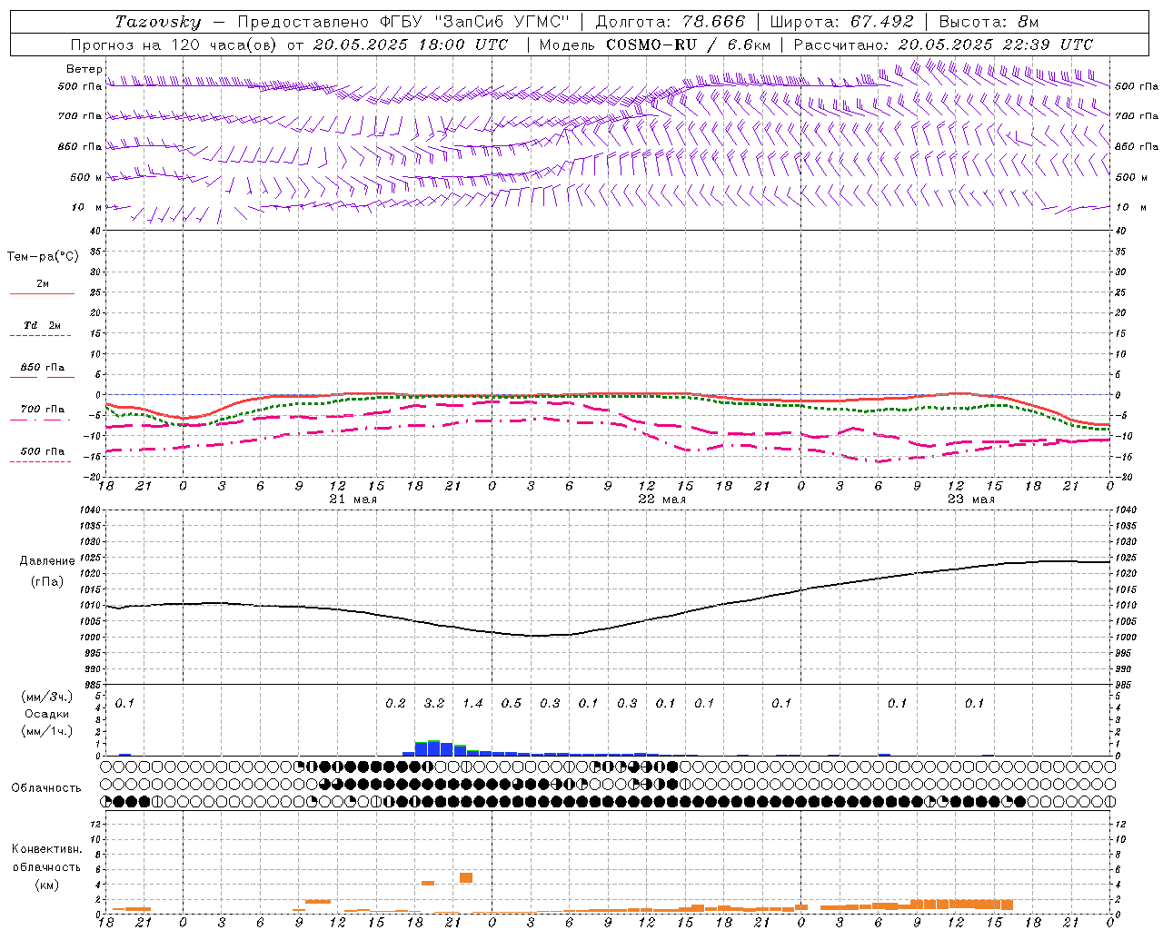Click the Конвективн. convective cloud label
The width and height of the screenshot is (1163, 930).
(x=46, y=849)
